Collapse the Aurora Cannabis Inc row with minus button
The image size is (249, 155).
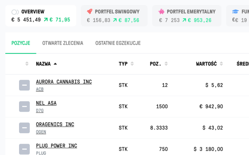[24, 85]
